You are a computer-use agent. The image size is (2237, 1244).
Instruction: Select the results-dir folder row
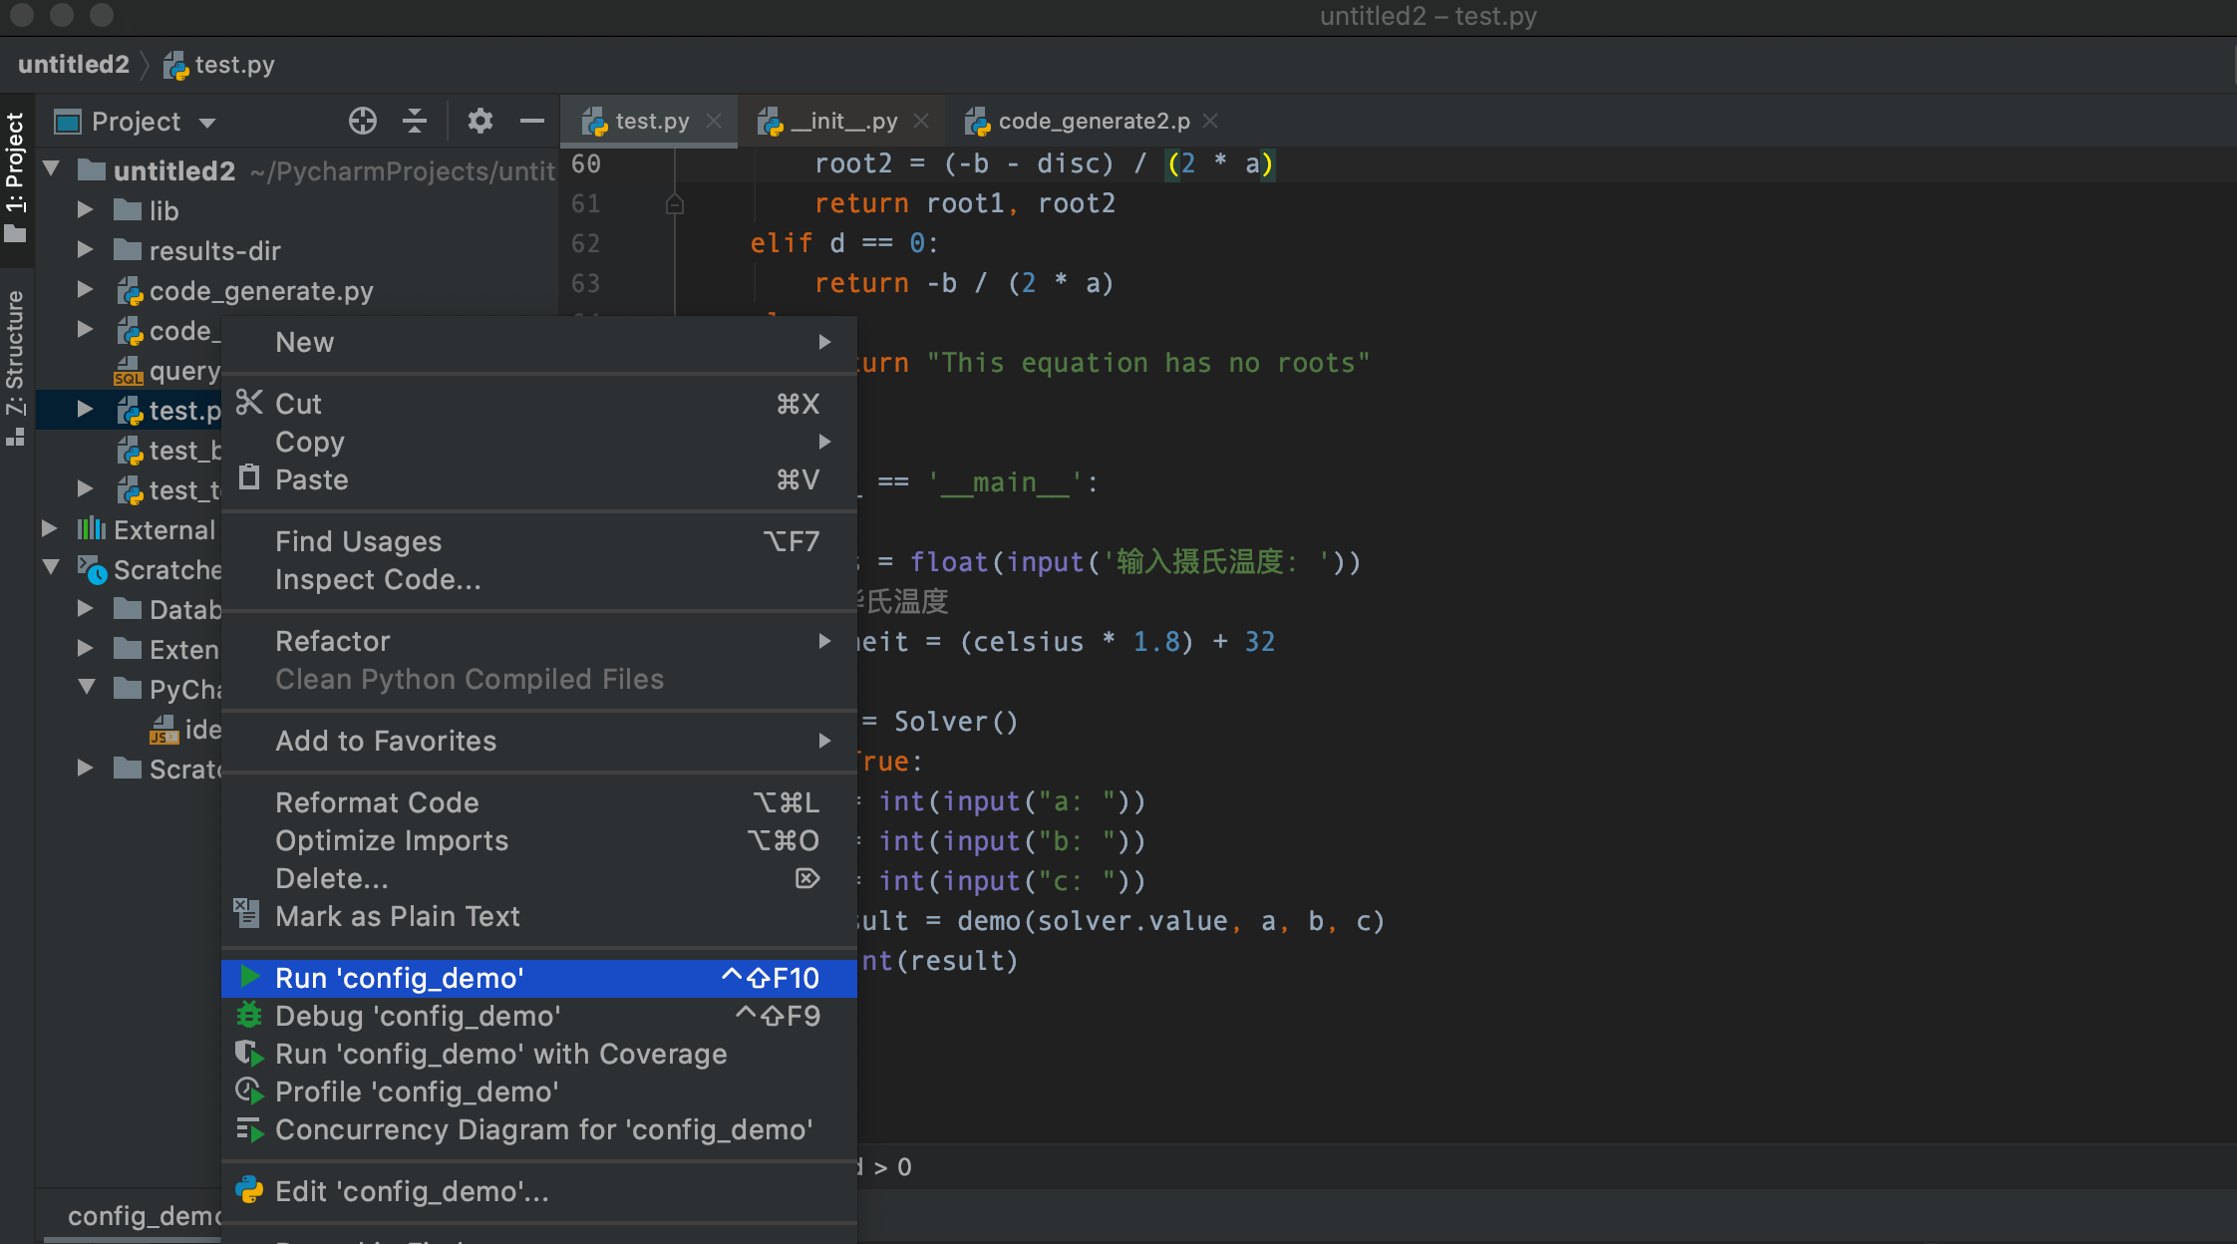pyautogui.click(x=297, y=250)
